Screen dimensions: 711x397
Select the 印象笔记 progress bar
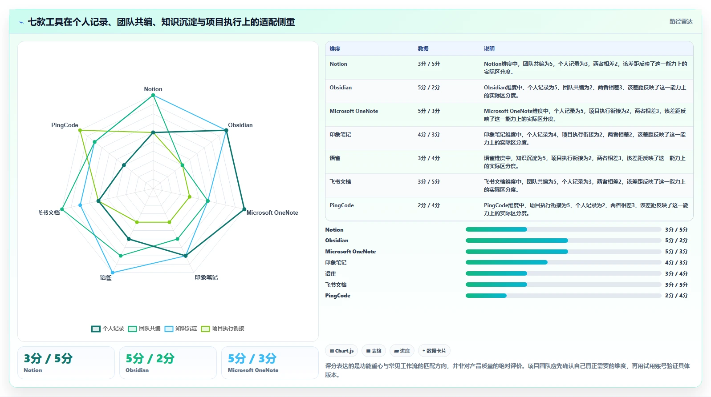pyautogui.click(x=563, y=262)
